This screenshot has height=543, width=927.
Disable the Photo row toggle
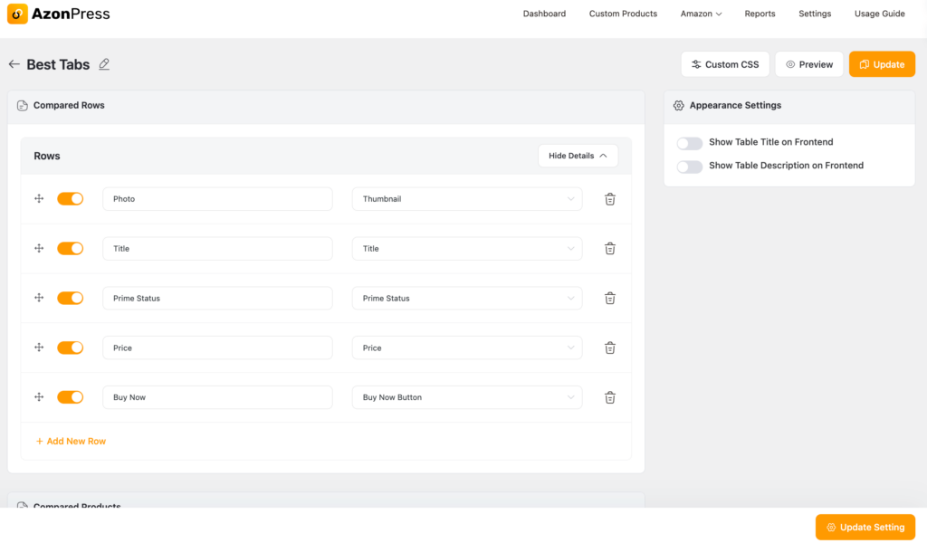pos(70,199)
